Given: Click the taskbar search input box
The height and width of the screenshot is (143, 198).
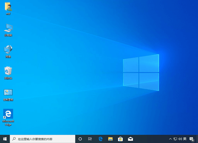Looking at the screenshot, I should [43, 139].
